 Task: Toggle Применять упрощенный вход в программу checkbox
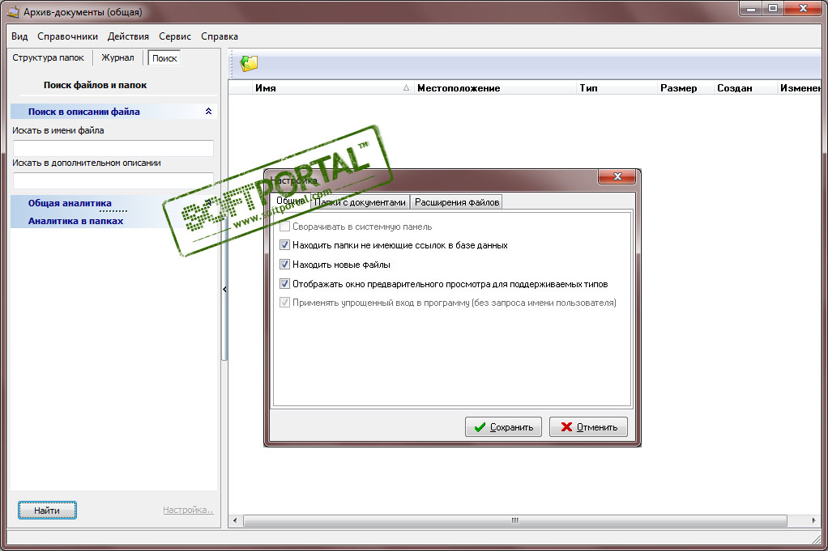pyautogui.click(x=284, y=303)
